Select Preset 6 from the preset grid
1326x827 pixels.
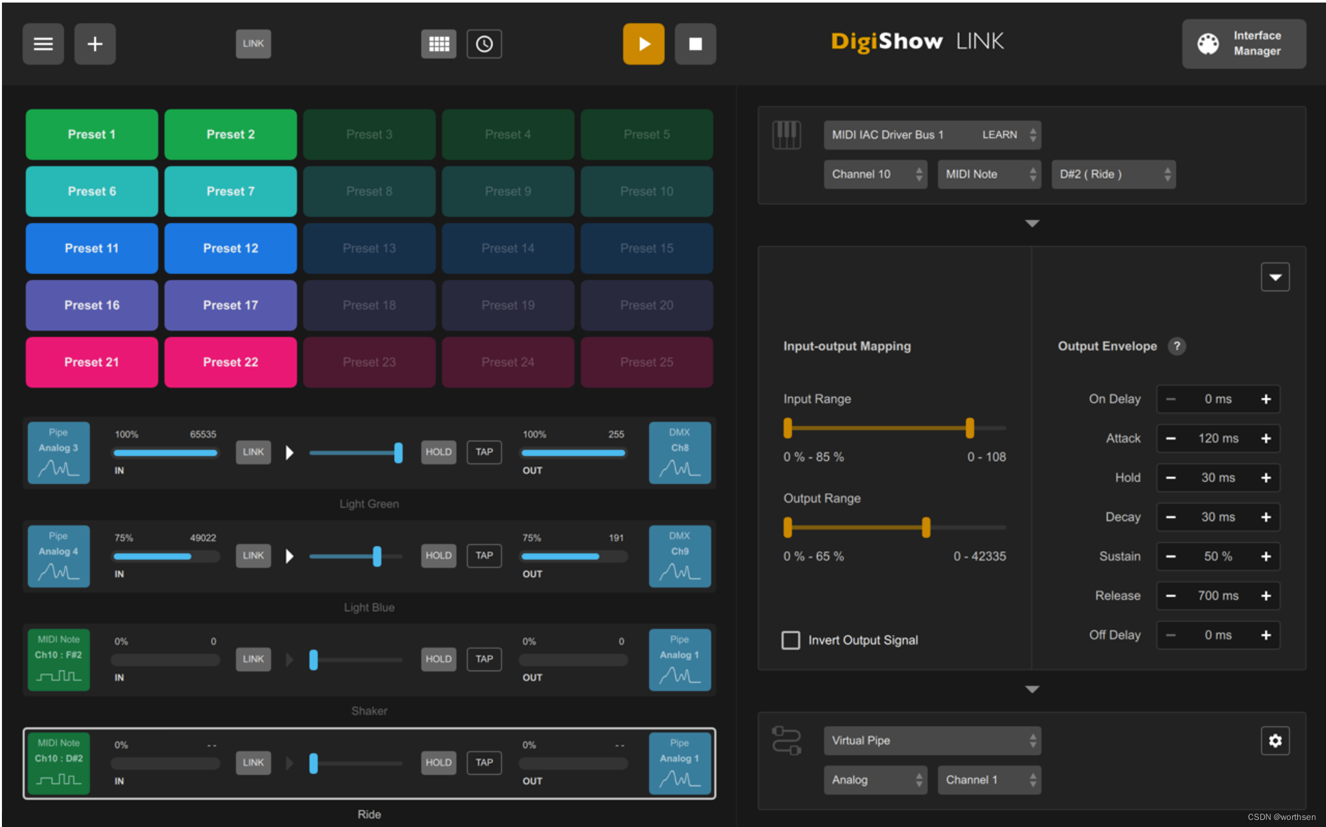[91, 190]
